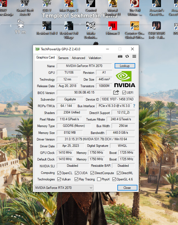Click the Die Size value 445 mm²
Viewport: 178px width, 225px height.
[104, 79]
